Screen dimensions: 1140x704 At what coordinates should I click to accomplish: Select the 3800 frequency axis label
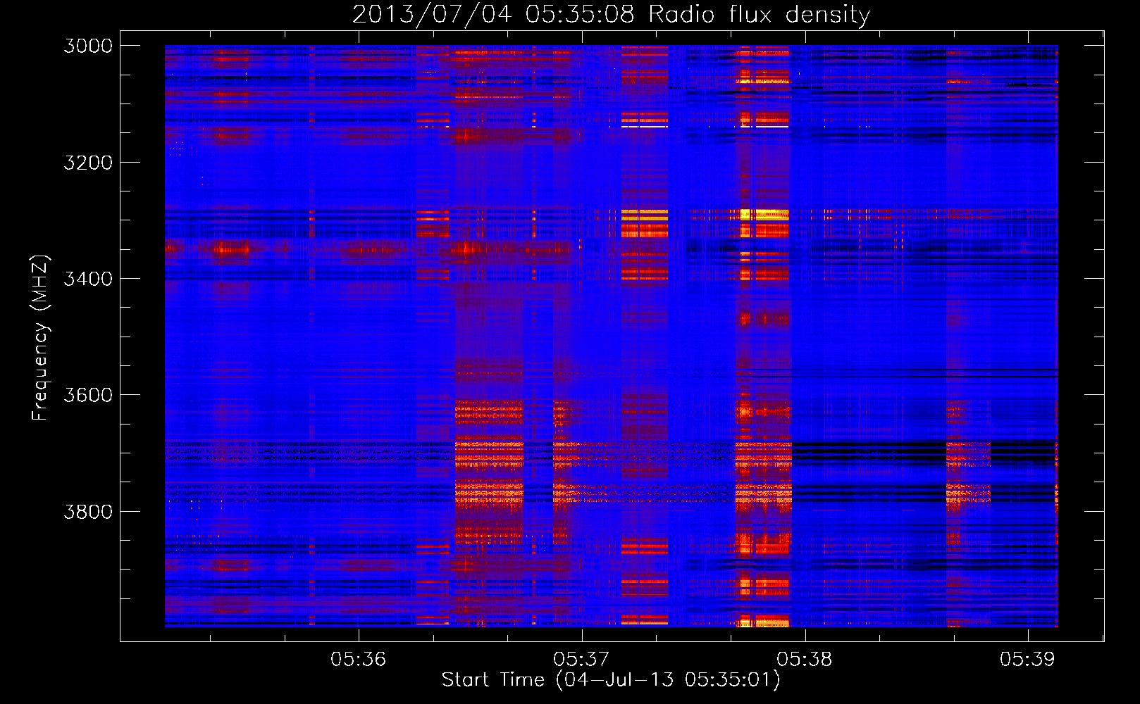pos(88,512)
